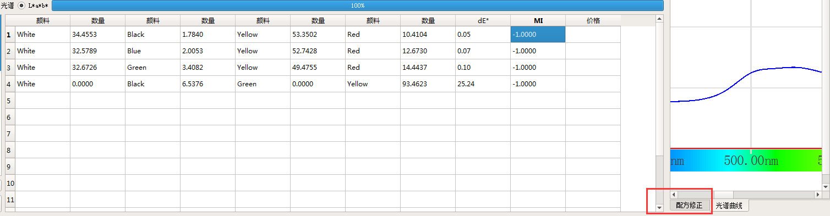
Task: Click the 100% progress bar
Action: 357,5
